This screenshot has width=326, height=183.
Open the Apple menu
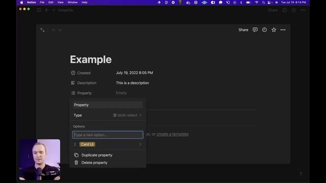tap(21, 3)
